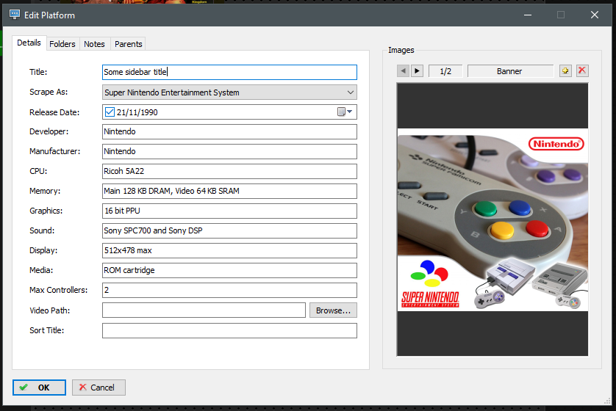Image resolution: width=616 pixels, height=411 pixels.
Task: Click the Edit Platform window icon
Action: tap(15, 15)
